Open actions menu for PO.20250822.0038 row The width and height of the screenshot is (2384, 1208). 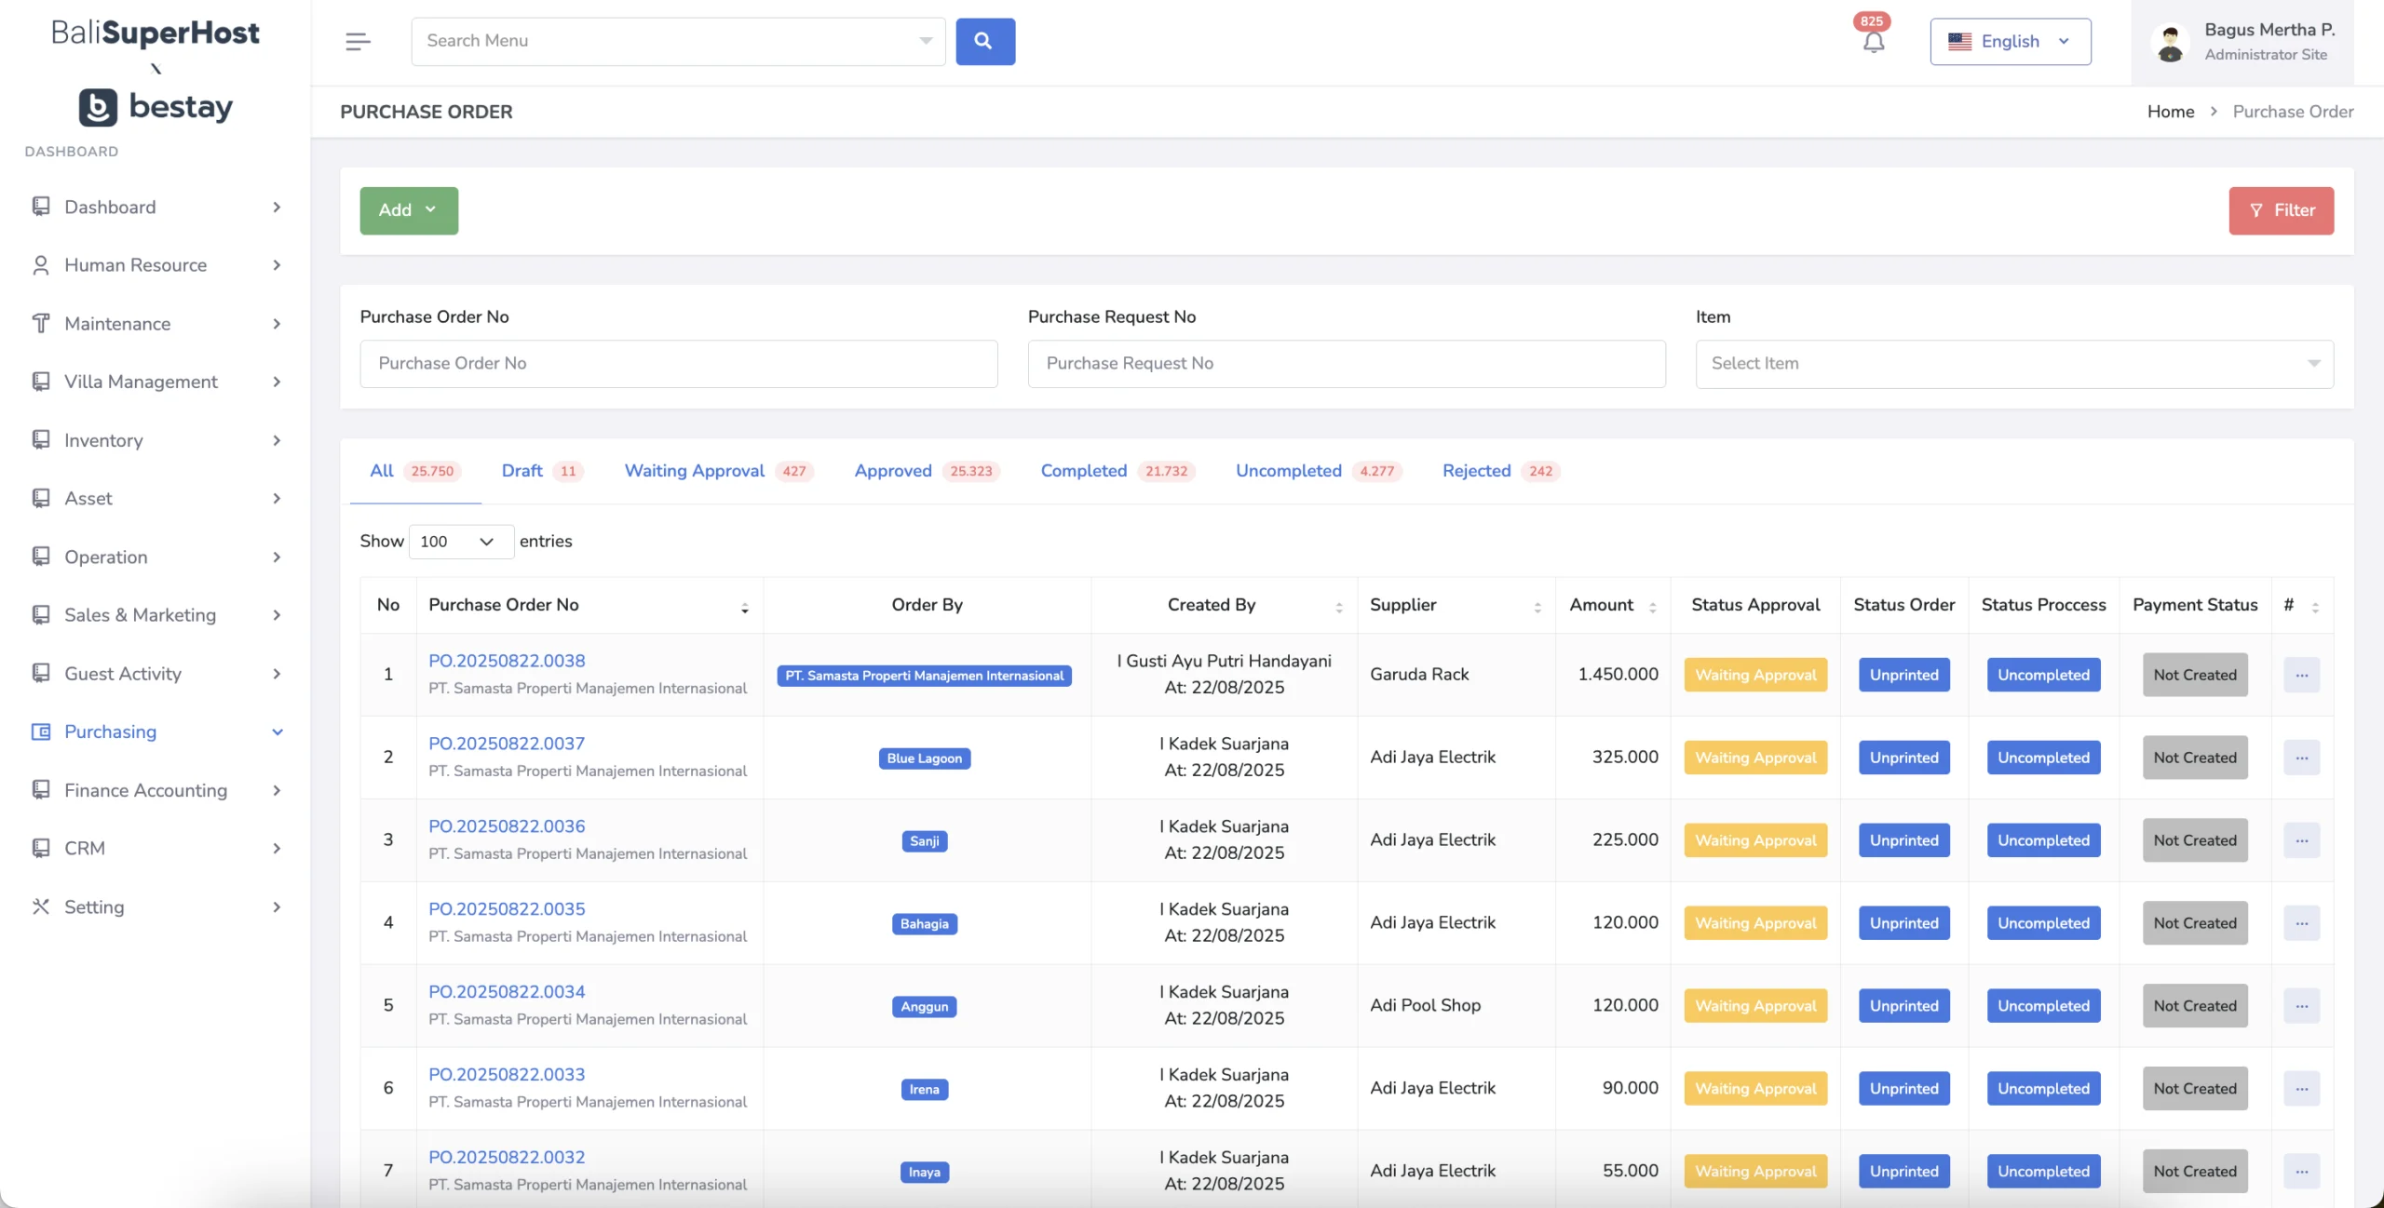2301,675
